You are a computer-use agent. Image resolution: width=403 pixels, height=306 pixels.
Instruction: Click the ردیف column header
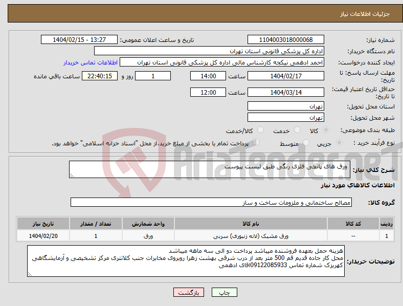387,224
